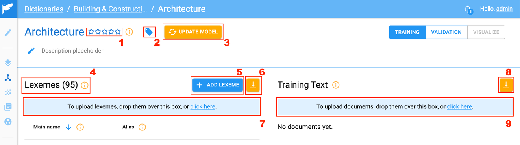The width and height of the screenshot is (520, 145).
Task: Click the pencil icon next to Description placeholder
Action: click(31, 51)
